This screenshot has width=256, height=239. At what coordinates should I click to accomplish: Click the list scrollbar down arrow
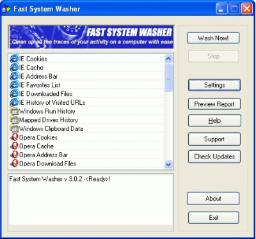(168, 164)
